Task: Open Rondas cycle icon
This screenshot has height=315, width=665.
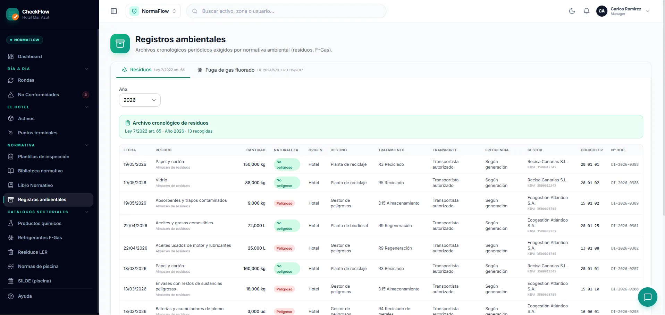Action: point(11,80)
